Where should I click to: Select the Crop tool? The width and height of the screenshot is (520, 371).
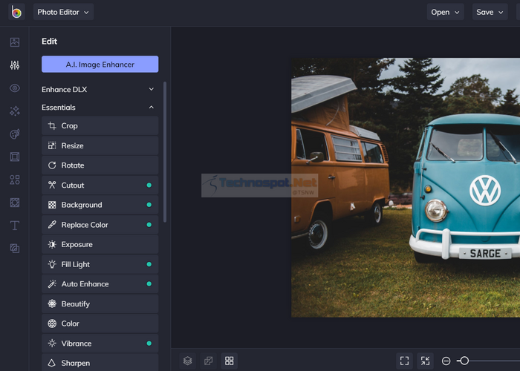pos(100,125)
